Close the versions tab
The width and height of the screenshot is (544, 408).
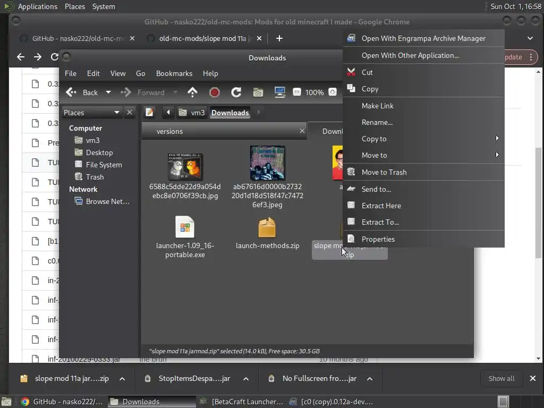(x=302, y=131)
